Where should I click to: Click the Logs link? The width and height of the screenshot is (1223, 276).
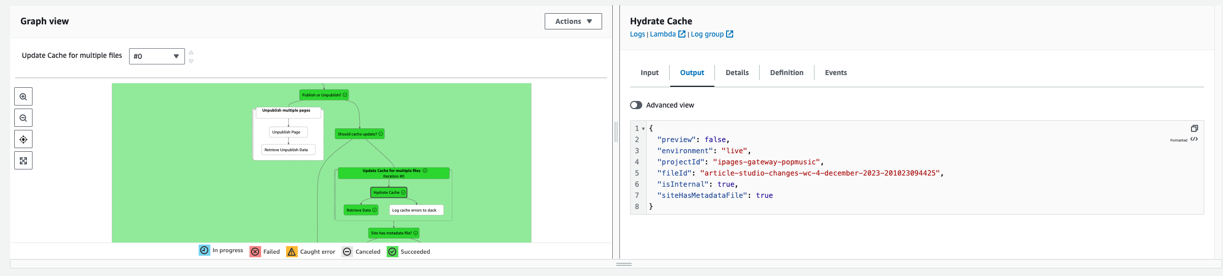click(637, 34)
